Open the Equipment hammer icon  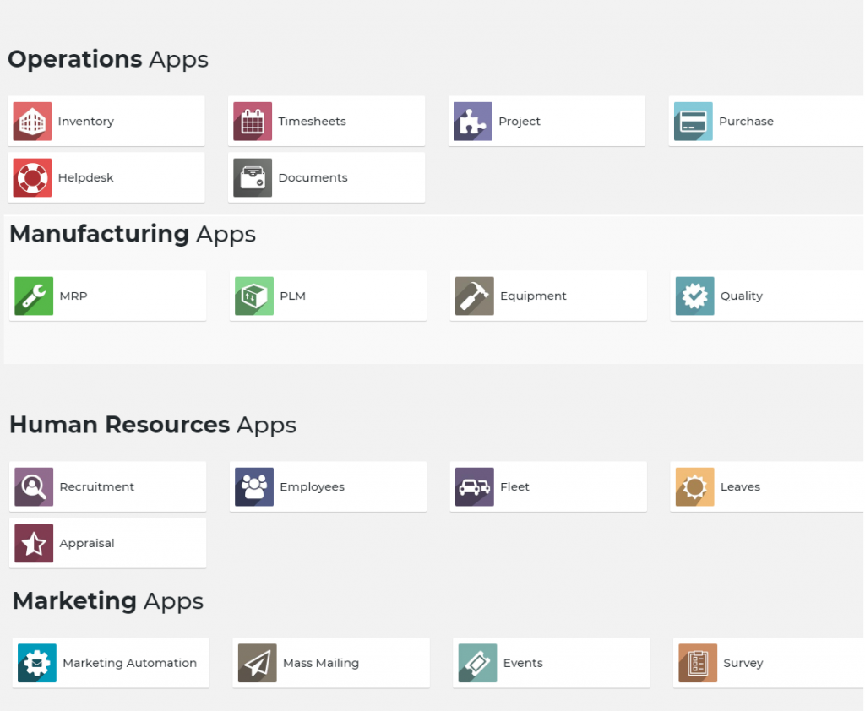[475, 296]
